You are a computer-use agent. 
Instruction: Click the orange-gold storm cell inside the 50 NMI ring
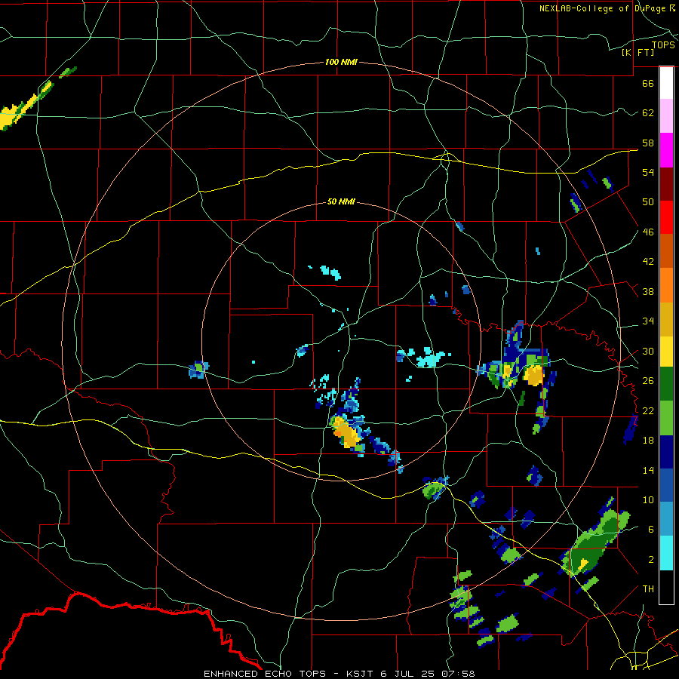[347, 433]
